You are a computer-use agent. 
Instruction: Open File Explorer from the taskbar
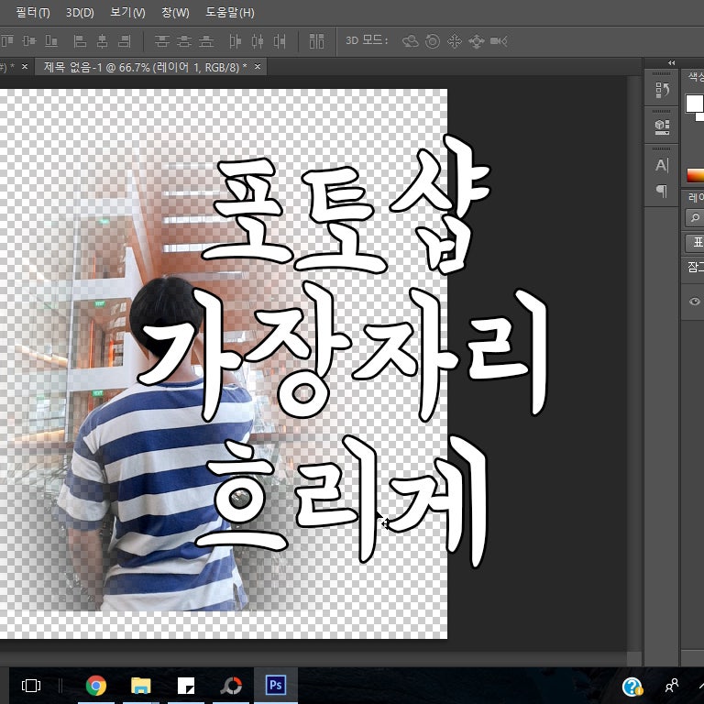141,686
